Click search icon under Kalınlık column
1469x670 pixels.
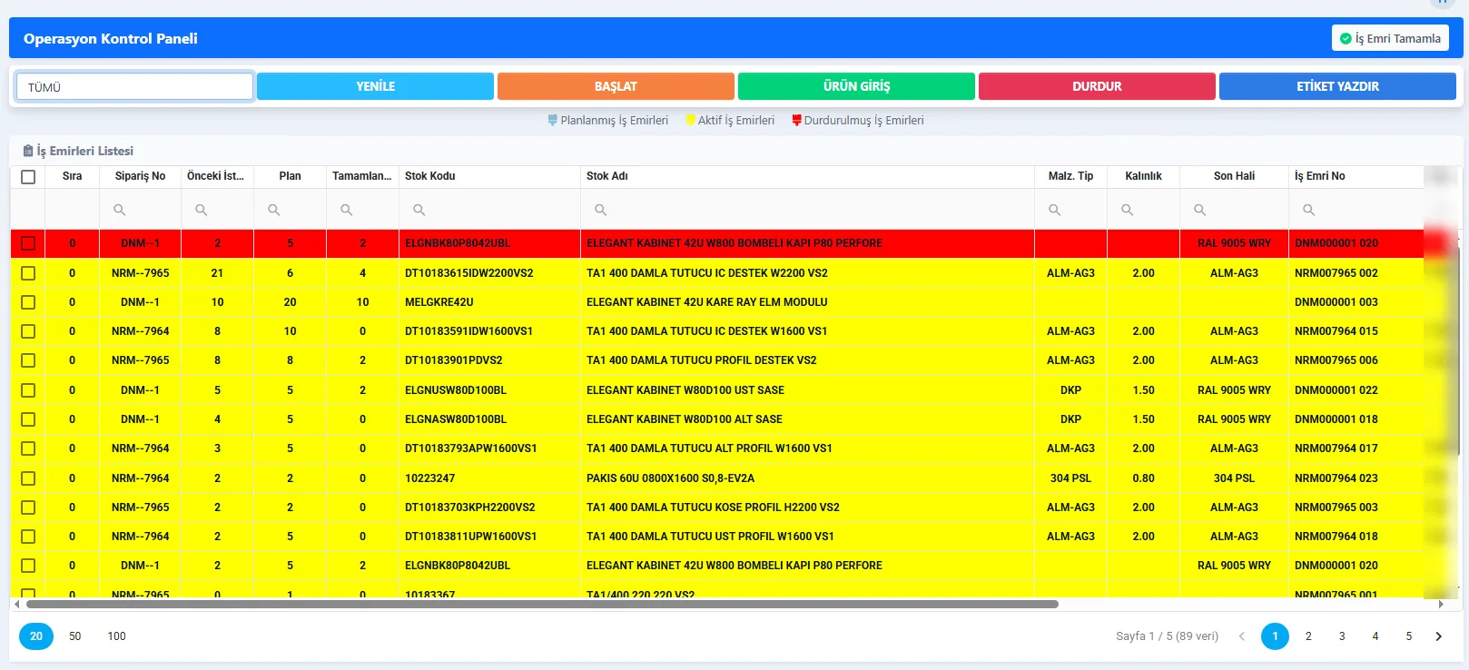1127,210
